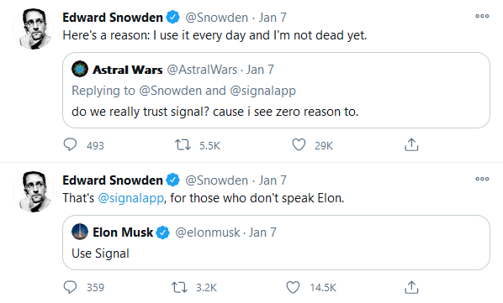Image resolution: width=503 pixels, height=303 pixels.
Task: Open the quoted Astral Wars tweet
Action: pyautogui.click(x=276, y=90)
